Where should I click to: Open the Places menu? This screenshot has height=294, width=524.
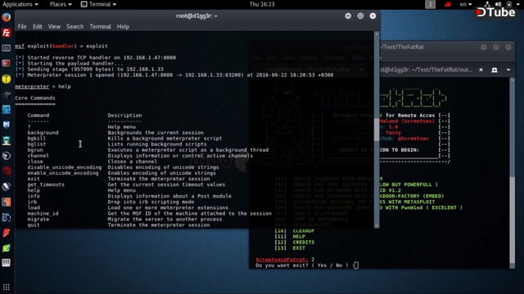(61, 4)
